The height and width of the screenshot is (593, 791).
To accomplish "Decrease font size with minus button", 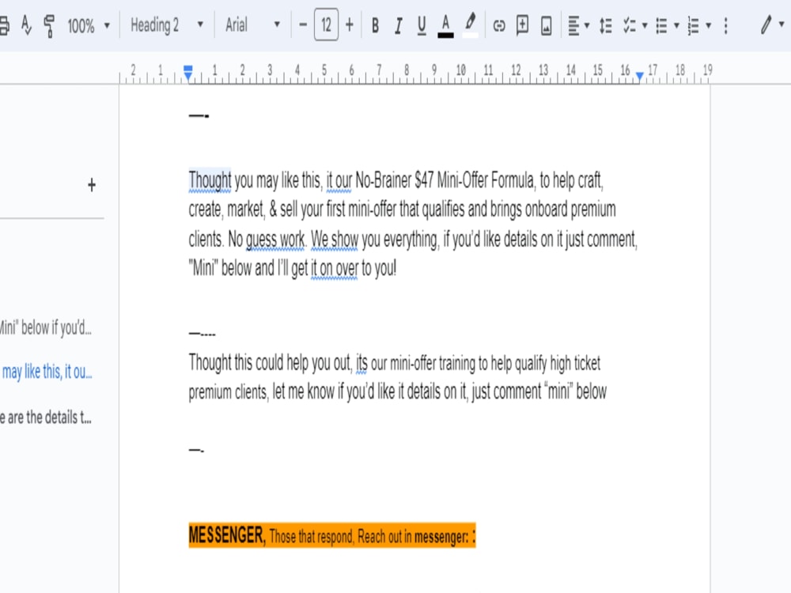I will click(x=303, y=25).
